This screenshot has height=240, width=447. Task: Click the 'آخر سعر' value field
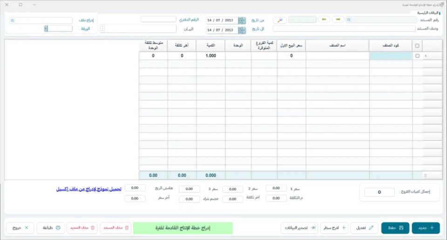135,199
